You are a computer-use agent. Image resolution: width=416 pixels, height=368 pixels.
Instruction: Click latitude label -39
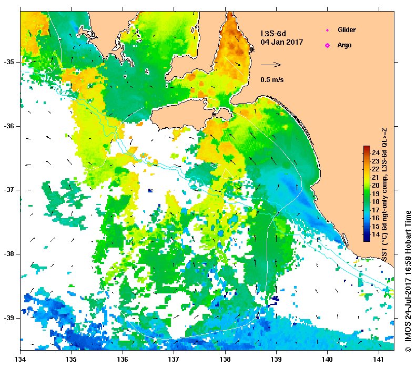[8, 318]
